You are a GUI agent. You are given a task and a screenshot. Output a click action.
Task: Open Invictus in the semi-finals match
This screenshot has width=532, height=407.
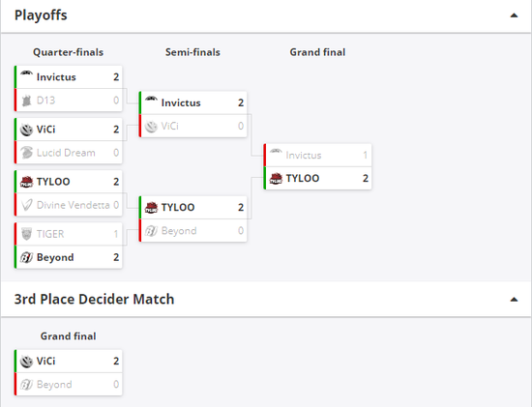pos(193,102)
